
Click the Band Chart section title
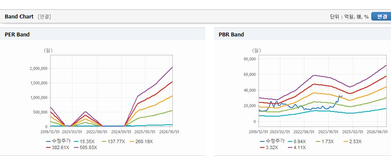19,17
